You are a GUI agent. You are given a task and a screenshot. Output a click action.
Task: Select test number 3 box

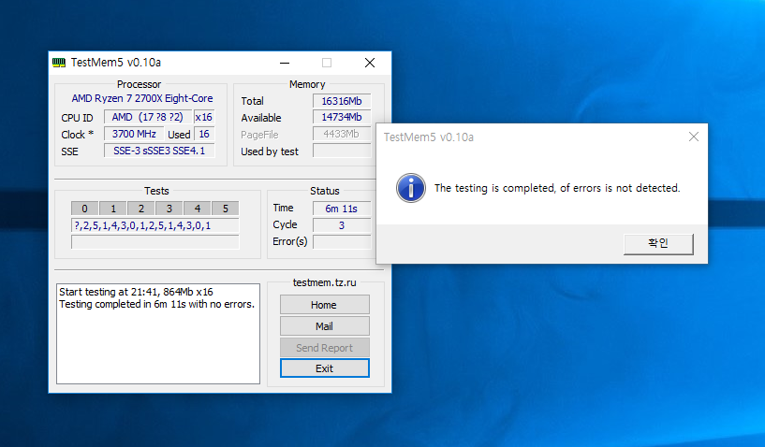(169, 209)
